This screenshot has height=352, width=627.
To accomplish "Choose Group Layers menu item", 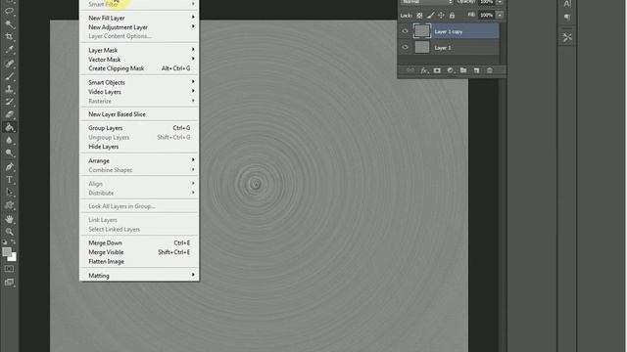I will point(139,128).
